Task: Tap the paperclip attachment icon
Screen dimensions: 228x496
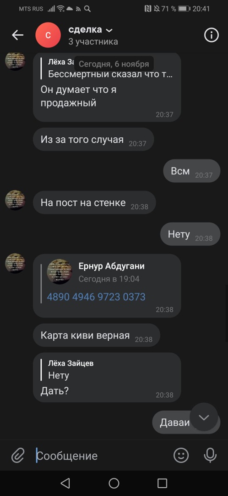Action: (x=18, y=456)
